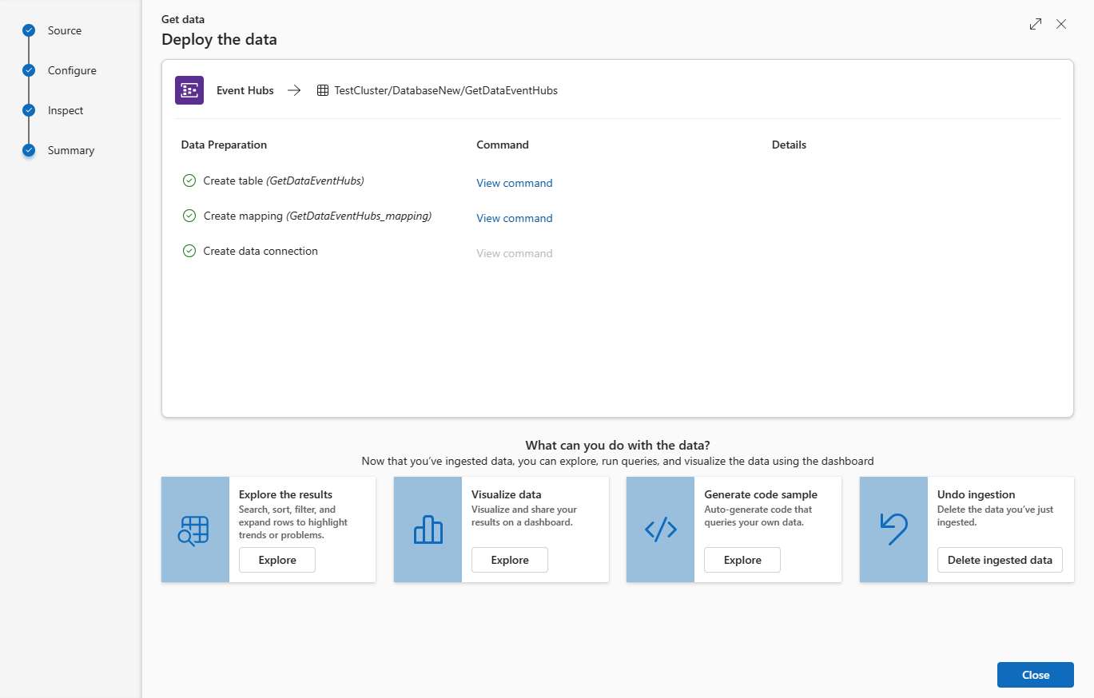The width and height of the screenshot is (1094, 698).
Task: Click the Create mapping success check icon
Action: coord(189,216)
